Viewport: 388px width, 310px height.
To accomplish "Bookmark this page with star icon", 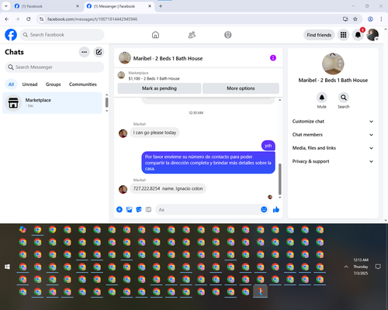I will [x=355, y=19].
